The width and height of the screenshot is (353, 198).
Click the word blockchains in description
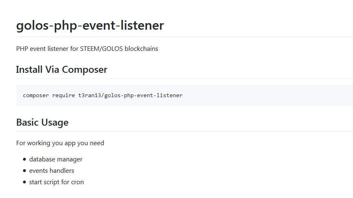coord(141,49)
